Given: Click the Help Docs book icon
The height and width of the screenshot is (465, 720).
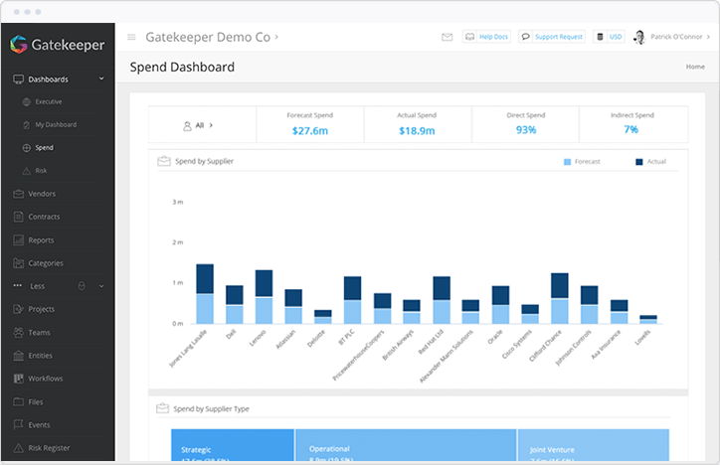Looking at the screenshot, I should tap(469, 37).
